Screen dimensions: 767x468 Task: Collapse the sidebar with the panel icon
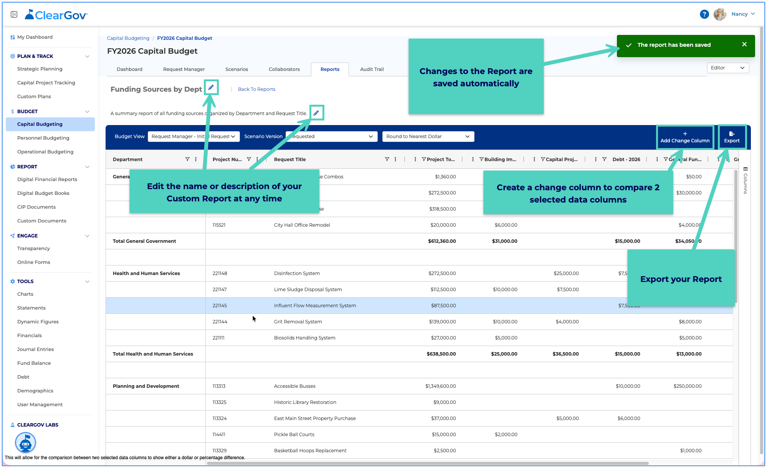(x=14, y=15)
